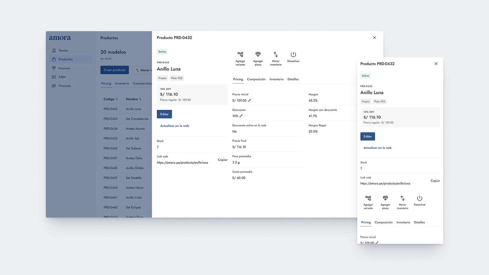This screenshot has width=489, height=275.
Task: Edit Descuento 10% with pencil icon
Action: click(x=241, y=116)
